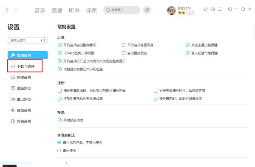Select 退出程序 radio option
The height and width of the screenshot is (167, 255).
pos(59,151)
